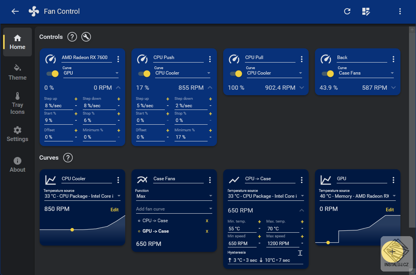Click the floating add button
Viewport: 416px width, 275px height.
coord(392,252)
